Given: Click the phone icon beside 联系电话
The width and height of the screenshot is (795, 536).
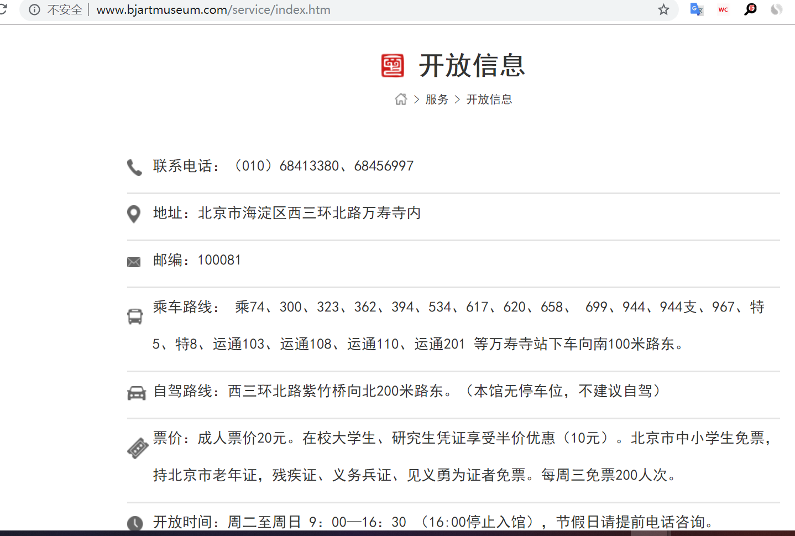Looking at the screenshot, I should click(134, 167).
